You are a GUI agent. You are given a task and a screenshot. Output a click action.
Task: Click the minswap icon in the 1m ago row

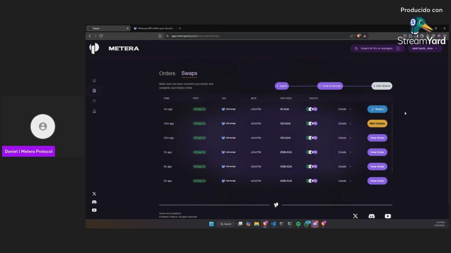pyautogui.click(x=223, y=109)
